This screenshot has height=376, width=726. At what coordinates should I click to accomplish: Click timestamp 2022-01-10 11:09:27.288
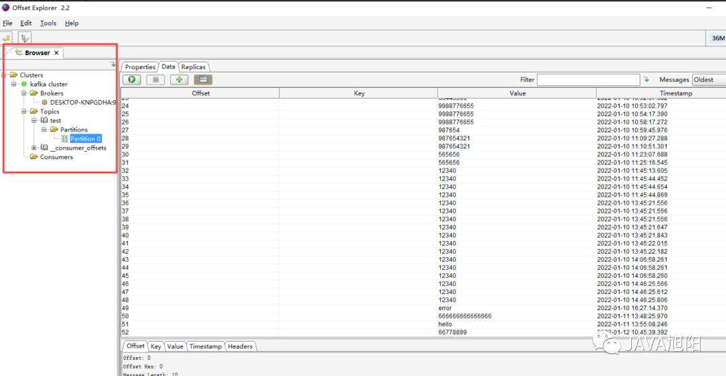point(632,138)
